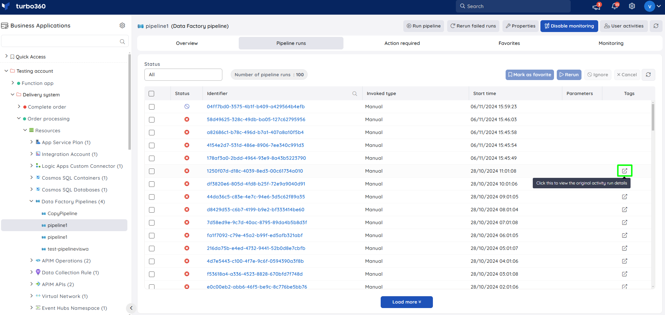Open activity run details for 7d58ed9e run
This screenshot has height=315, width=665.
point(625,222)
